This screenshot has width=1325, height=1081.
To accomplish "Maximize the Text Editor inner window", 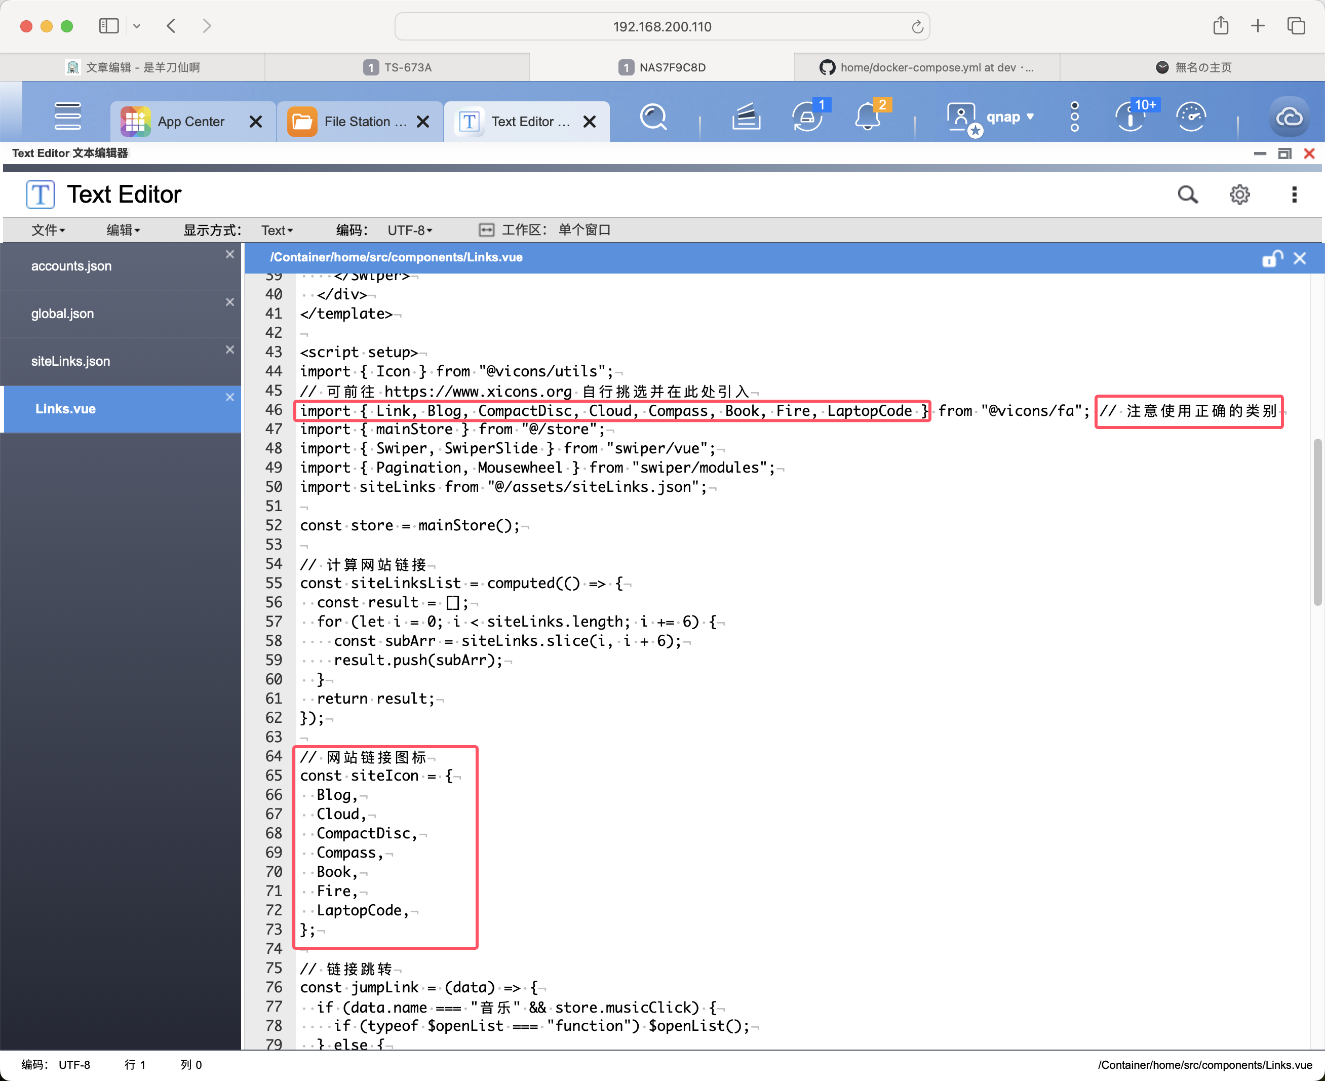I will tap(1284, 153).
